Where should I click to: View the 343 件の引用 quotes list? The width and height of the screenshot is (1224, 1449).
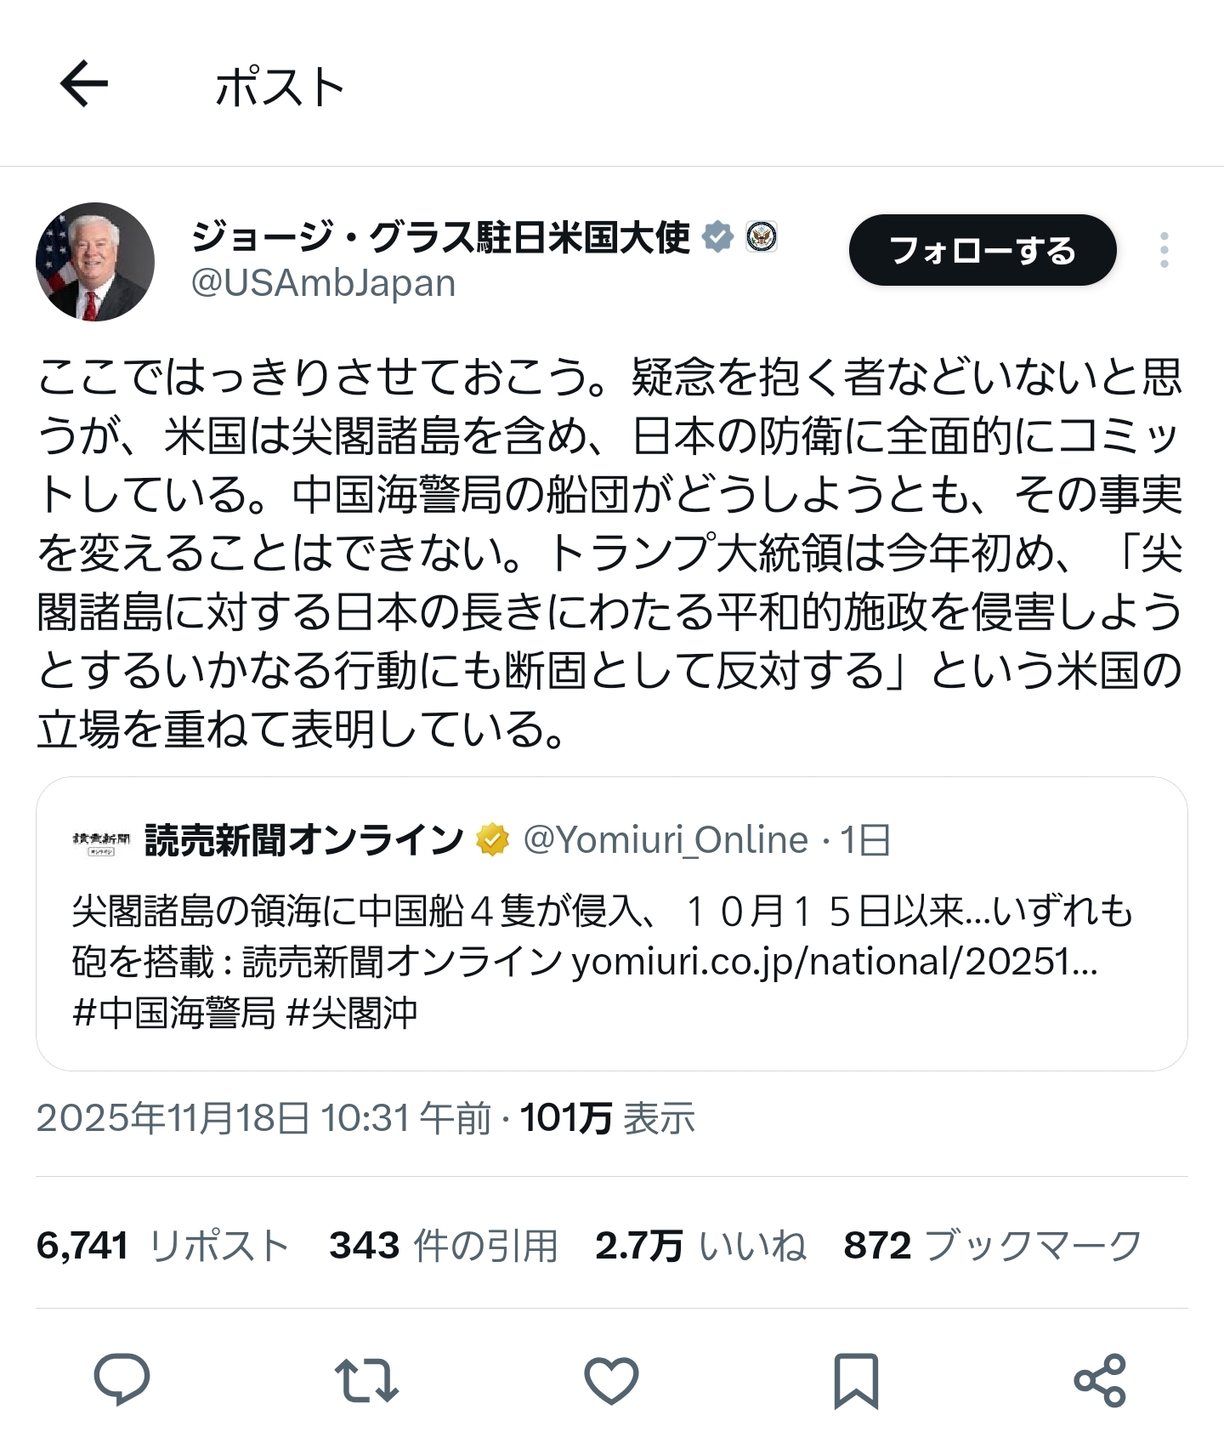point(443,1246)
